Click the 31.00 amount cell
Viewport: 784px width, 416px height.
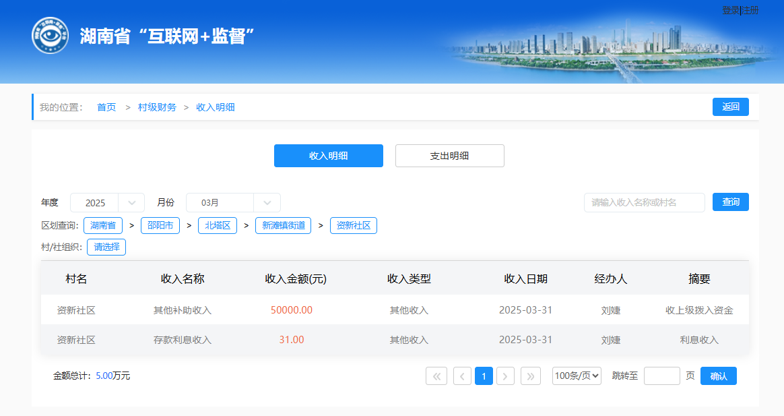292,340
